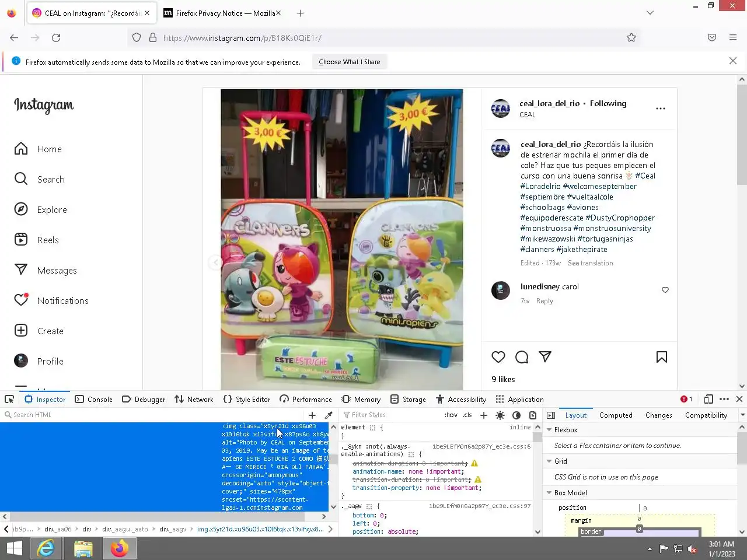The width and height of the screenshot is (747, 560).
Task: Open DevTools customize three-dot menu
Action: coord(724,400)
